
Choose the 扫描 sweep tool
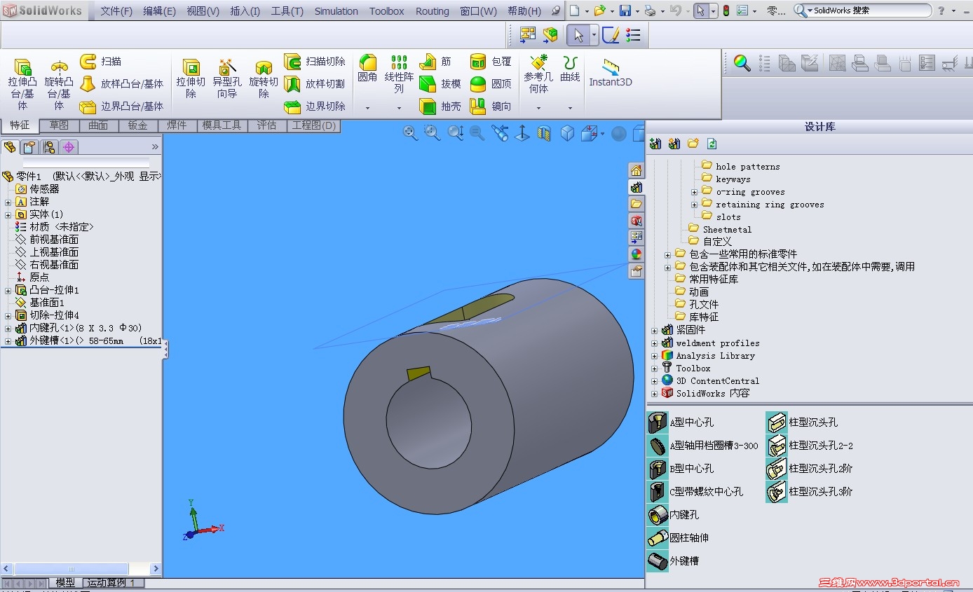(x=100, y=62)
